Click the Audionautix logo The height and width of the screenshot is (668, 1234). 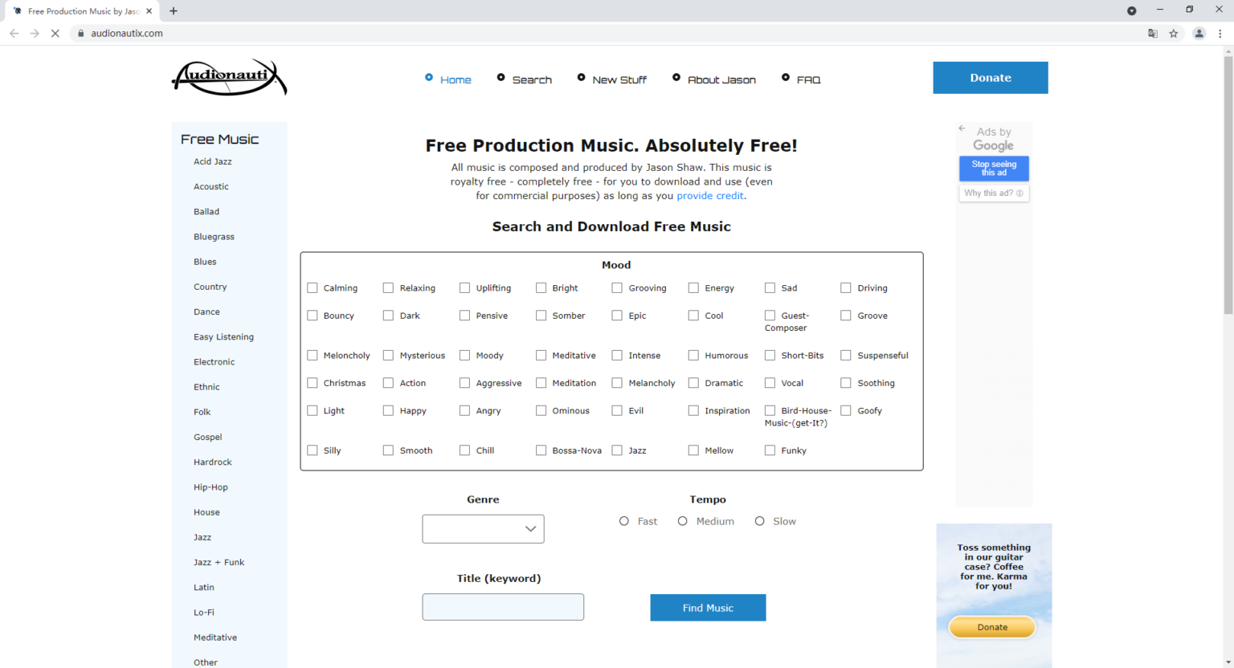click(229, 77)
